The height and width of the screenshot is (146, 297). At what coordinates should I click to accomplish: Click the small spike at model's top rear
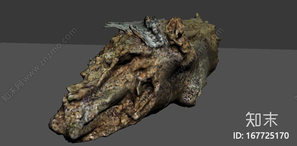(197, 15)
